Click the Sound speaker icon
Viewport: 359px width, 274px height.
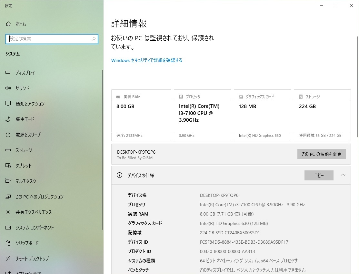click(x=8, y=88)
